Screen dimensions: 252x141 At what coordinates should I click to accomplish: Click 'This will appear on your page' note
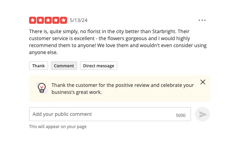[x=58, y=127]
